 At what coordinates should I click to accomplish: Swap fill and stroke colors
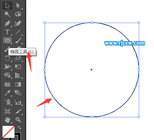(19, 128)
